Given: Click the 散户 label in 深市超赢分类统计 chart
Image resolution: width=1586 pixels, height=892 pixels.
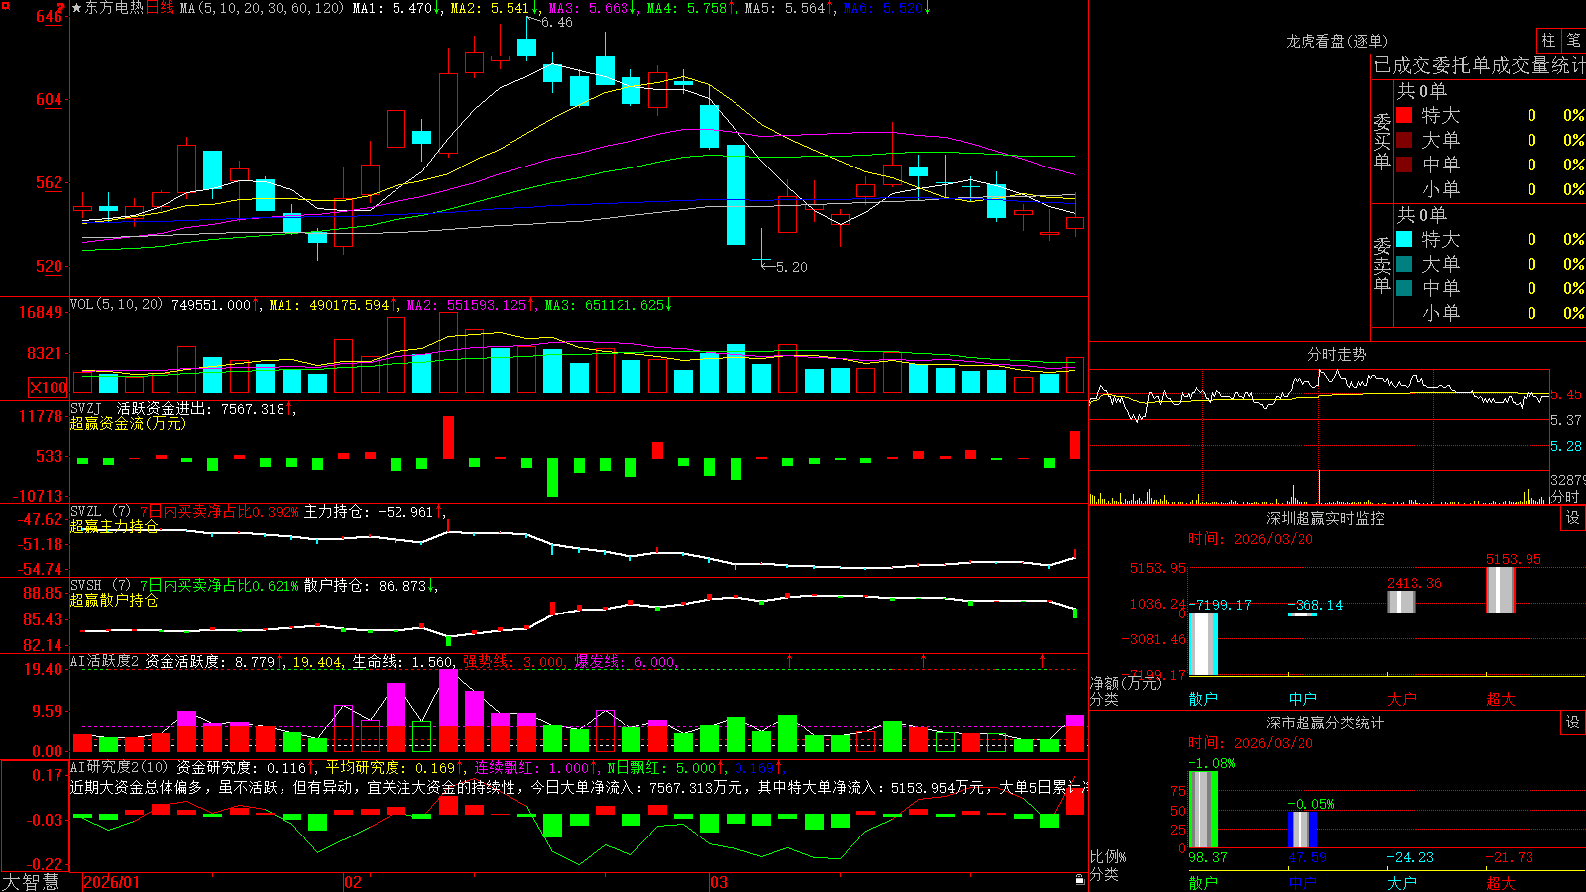Looking at the screenshot, I should point(1203,882).
